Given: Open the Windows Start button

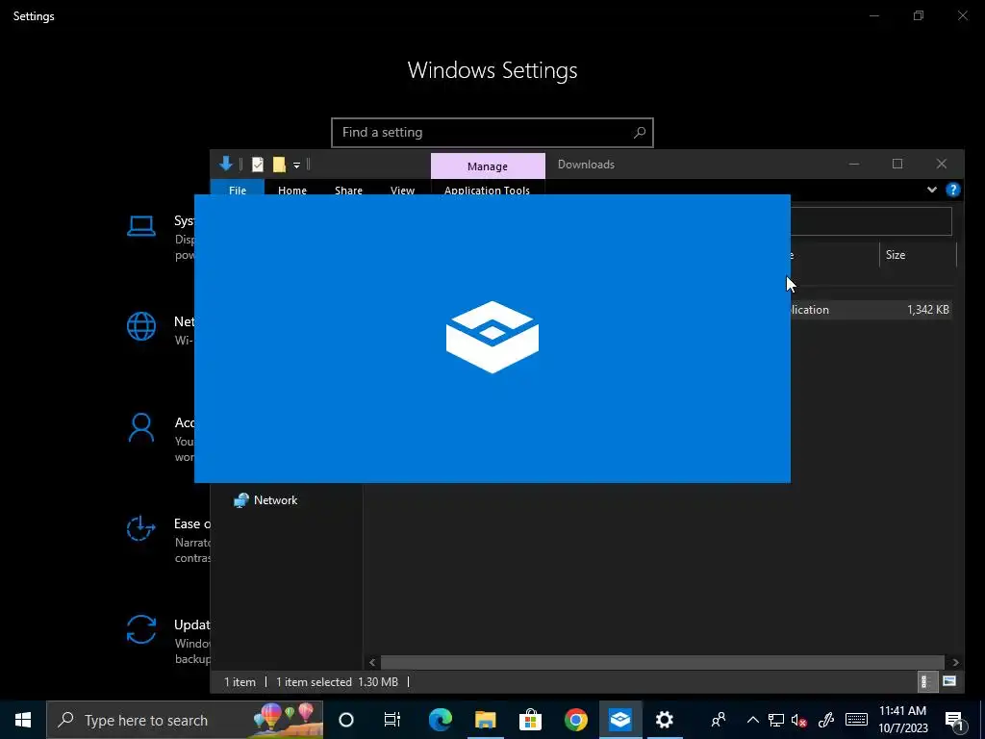Looking at the screenshot, I should pos(23,720).
